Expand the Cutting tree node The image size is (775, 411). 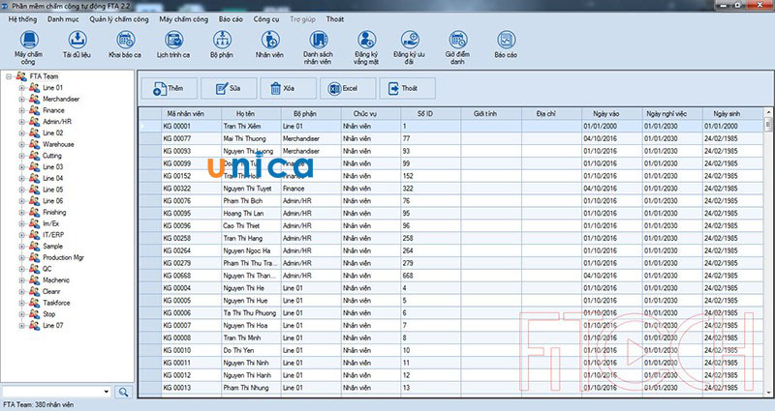(21, 156)
